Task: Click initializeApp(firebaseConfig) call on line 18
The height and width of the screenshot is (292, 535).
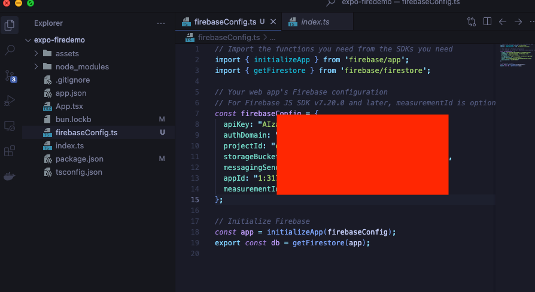Action: pyautogui.click(x=329, y=232)
